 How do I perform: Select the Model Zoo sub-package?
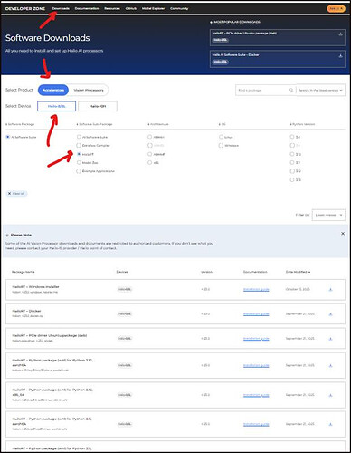coord(79,162)
